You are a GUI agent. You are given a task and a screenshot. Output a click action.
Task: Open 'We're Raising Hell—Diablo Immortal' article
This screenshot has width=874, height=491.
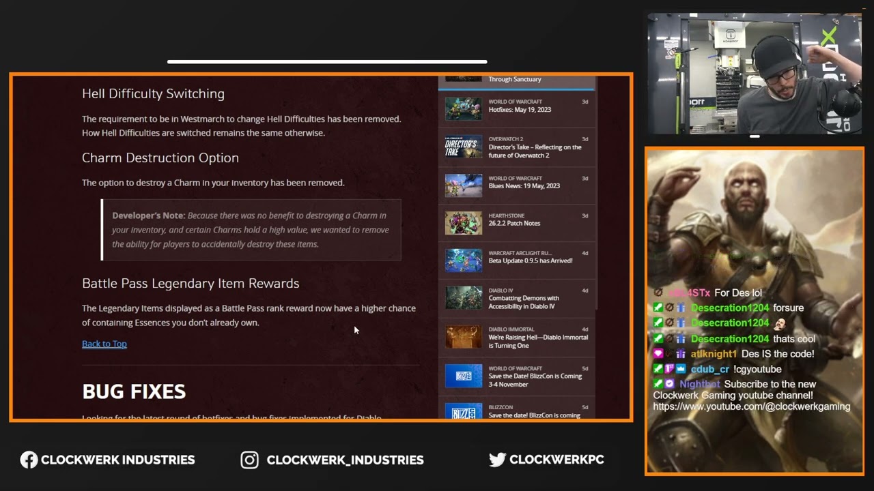538,341
